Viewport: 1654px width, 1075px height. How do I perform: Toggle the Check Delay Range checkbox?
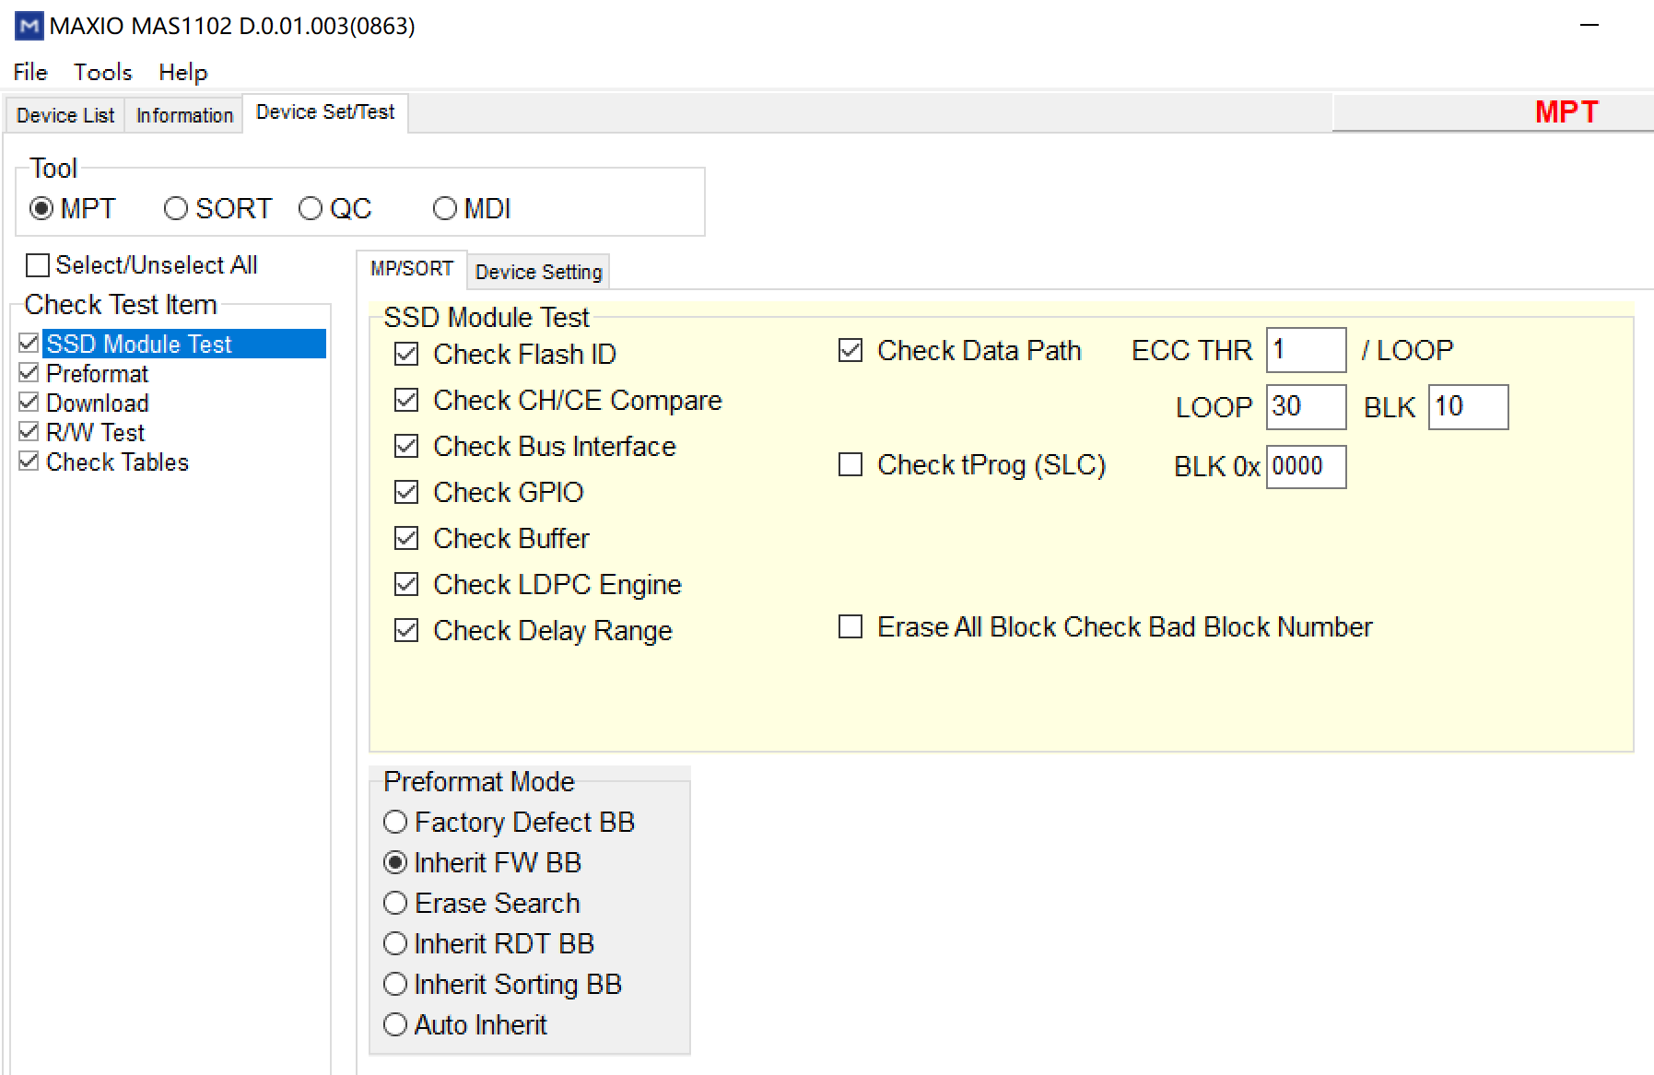[x=406, y=631]
